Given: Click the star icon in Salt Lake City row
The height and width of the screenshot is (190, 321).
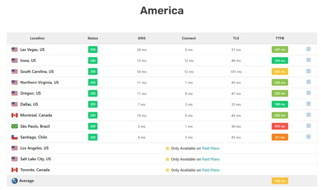Looking at the screenshot, I should click(167, 159).
